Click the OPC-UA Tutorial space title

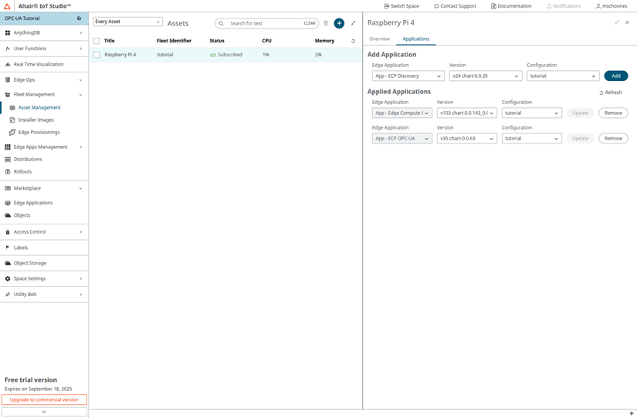coord(22,19)
